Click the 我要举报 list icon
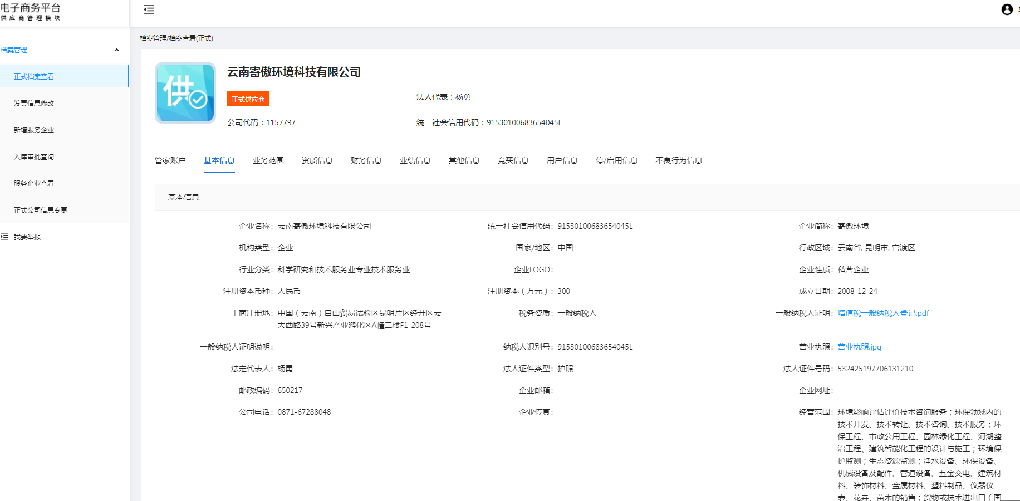Screen dimensions: 1020x501 click(x=4, y=237)
